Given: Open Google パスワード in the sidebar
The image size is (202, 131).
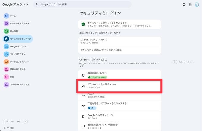Looking at the screenshot, I should pyautogui.click(x=15, y=46).
